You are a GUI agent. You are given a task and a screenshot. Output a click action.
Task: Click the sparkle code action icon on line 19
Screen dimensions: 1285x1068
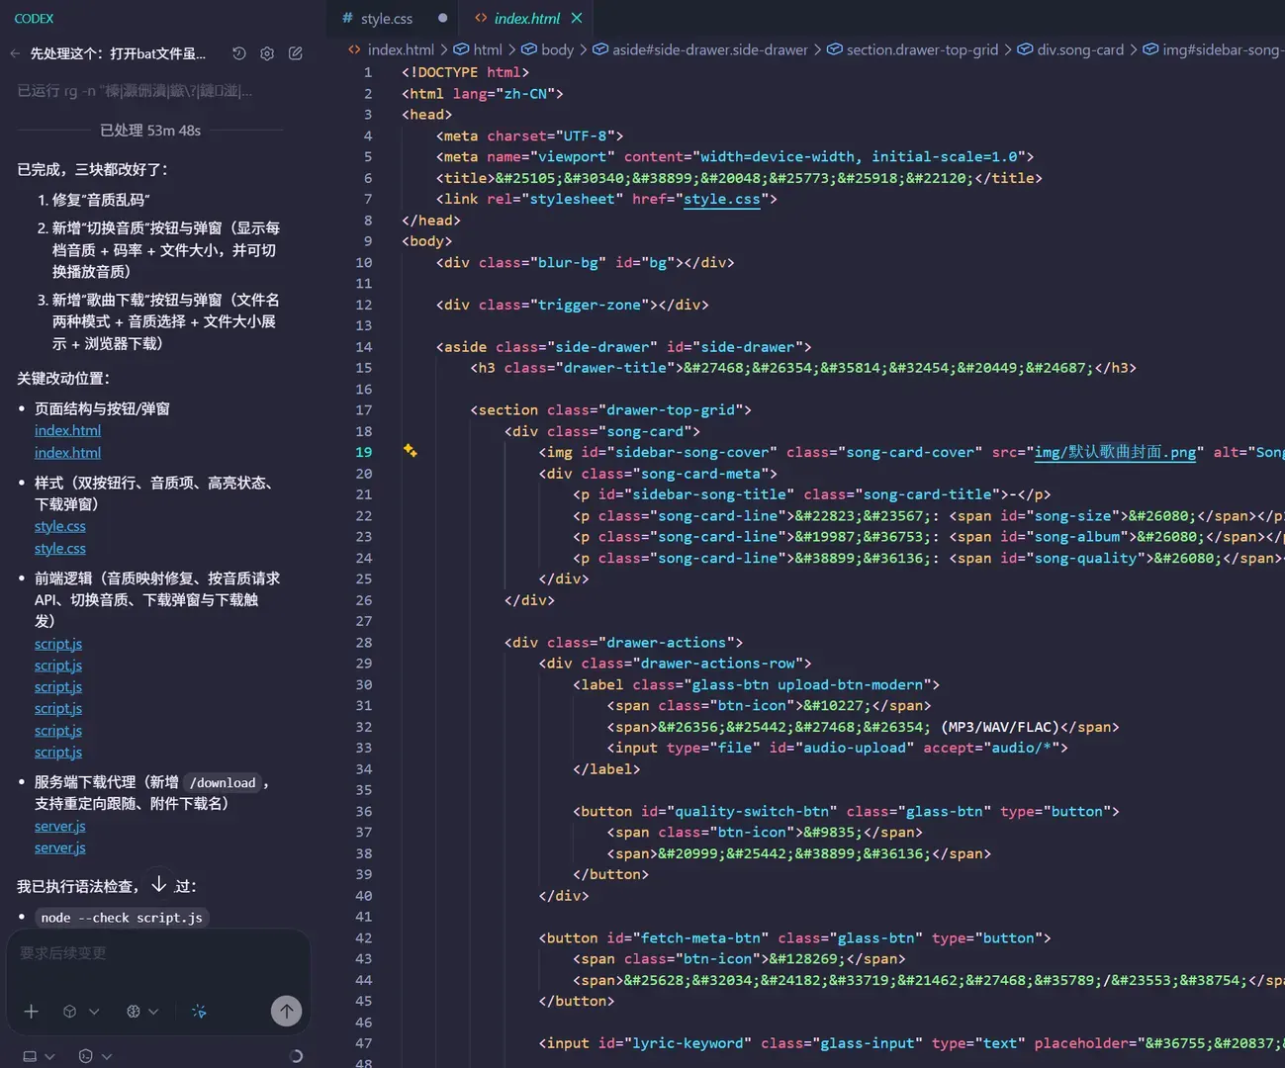coord(410,451)
